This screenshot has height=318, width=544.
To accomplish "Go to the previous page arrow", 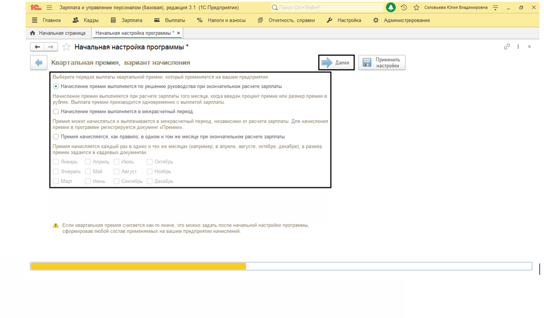I will (x=38, y=47).
